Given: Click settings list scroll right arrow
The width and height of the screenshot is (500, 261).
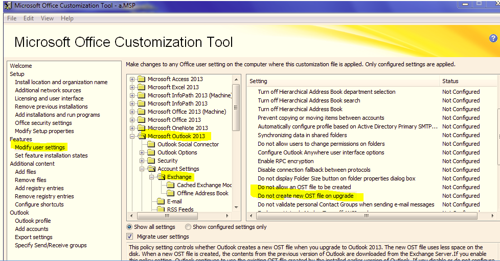Looking at the screenshot, I should (x=493, y=216).
